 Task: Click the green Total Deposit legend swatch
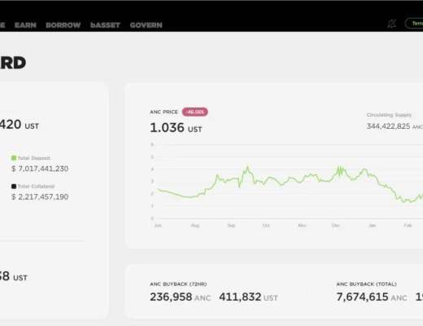coord(14,158)
